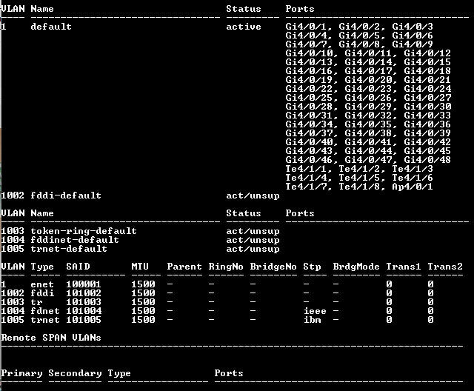Select 'ieee' Stp value

(x=315, y=311)
